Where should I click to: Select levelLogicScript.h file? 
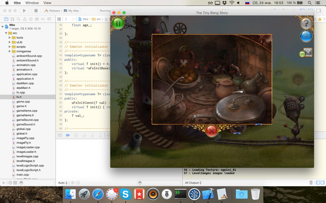click(x=28, y=170)
